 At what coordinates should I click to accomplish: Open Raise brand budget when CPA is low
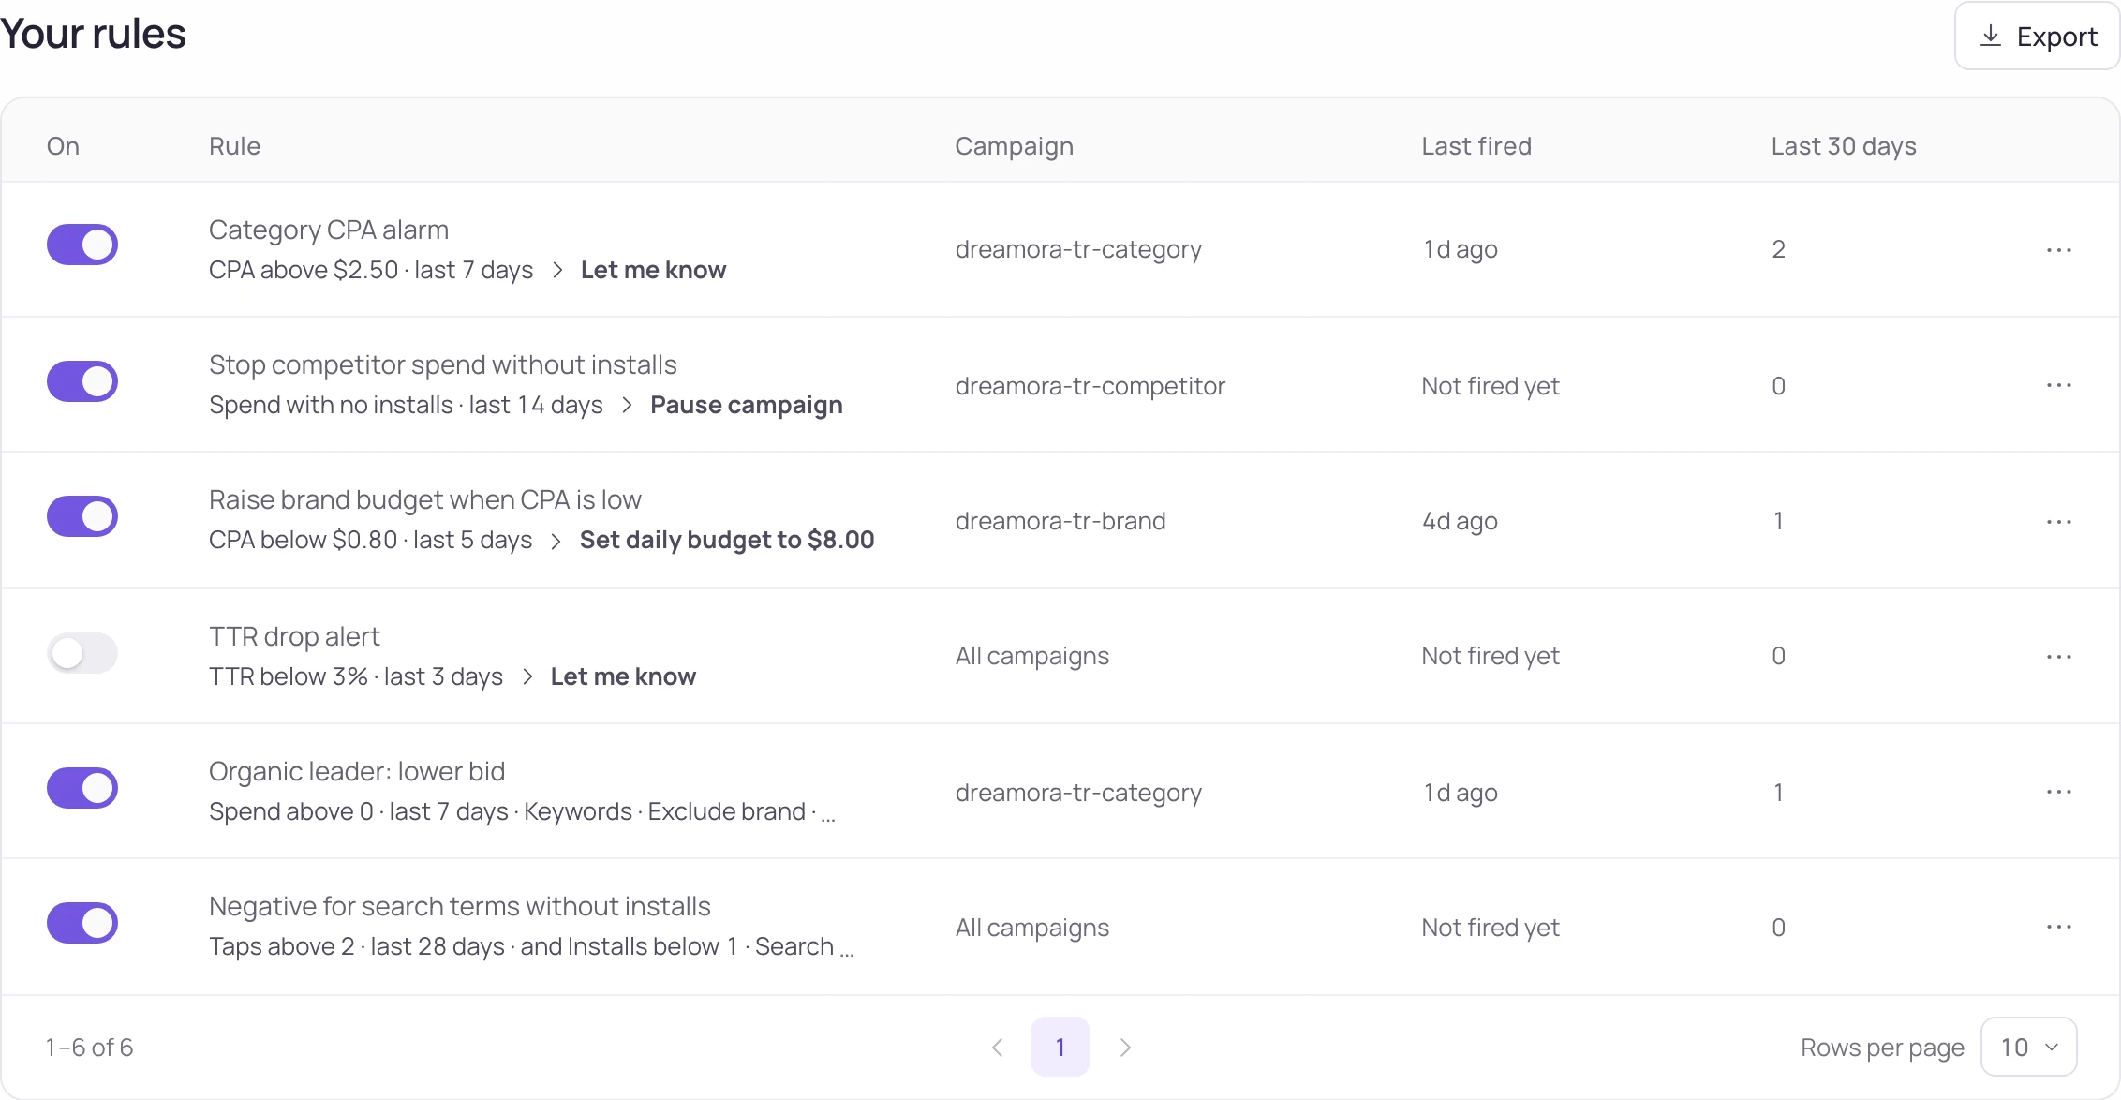click(424, 499)
